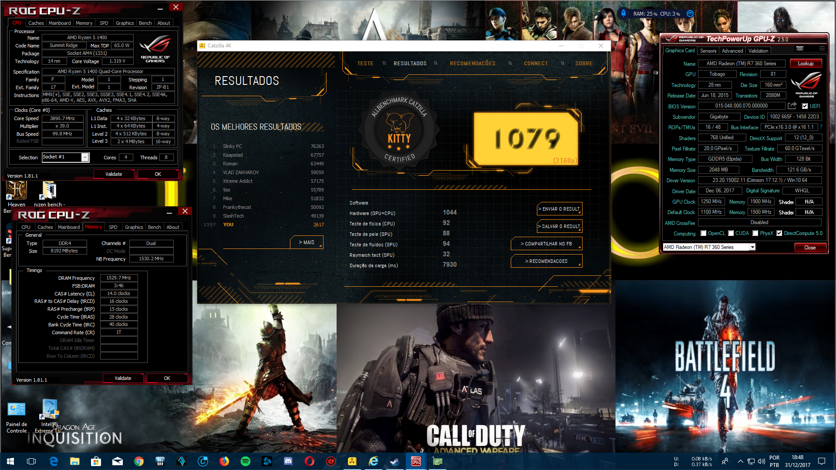This screenshot has width=836, height=470.
Task: Open Spotify from the taskbar
Action: tap(246, 461)
